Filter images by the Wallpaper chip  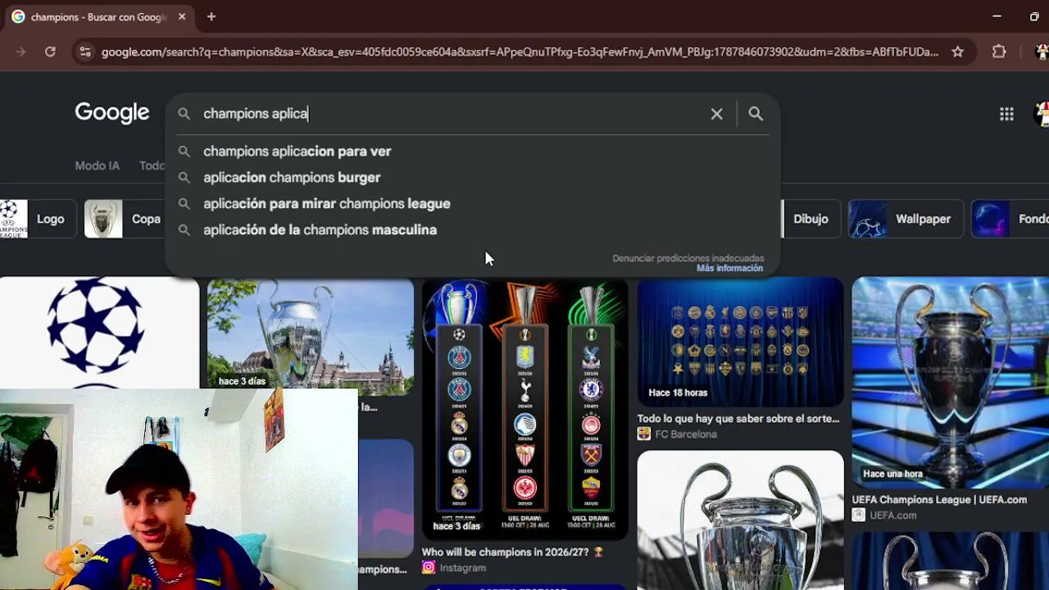tap(905, 219)
